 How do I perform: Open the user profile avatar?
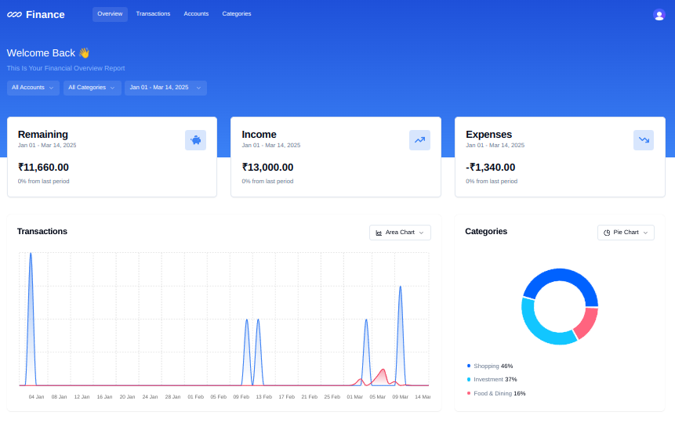tap(659, 15)
